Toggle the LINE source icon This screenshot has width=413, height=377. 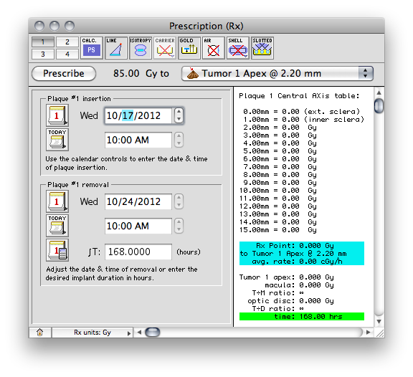116,47
